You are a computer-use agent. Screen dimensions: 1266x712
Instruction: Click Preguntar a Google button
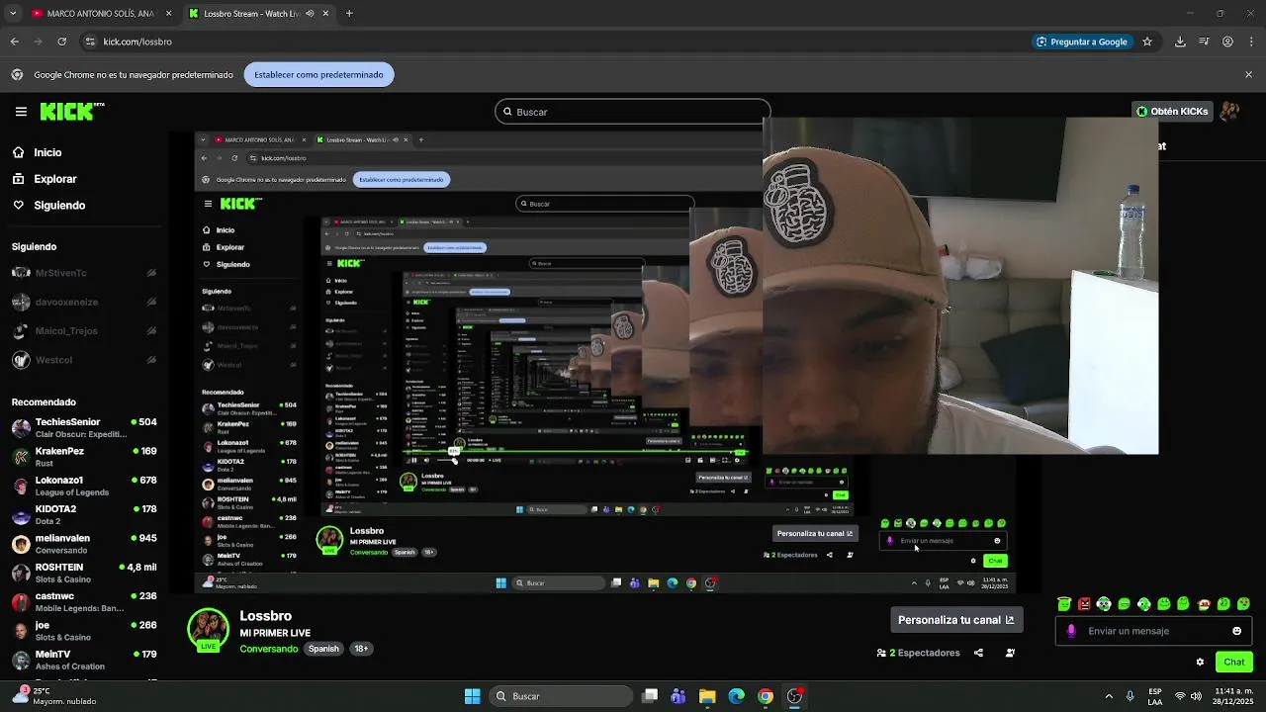[1081, 42]
